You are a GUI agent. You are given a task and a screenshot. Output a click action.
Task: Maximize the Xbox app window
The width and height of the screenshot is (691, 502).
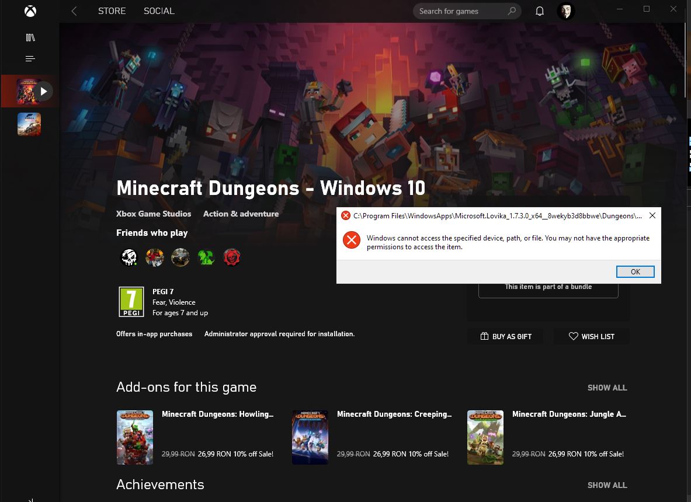coord(647,9)
